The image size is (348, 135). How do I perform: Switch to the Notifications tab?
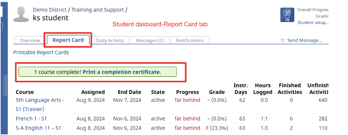[190, 40]
